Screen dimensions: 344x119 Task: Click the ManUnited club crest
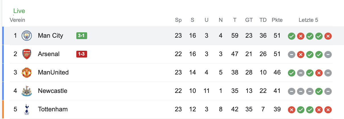27,73
